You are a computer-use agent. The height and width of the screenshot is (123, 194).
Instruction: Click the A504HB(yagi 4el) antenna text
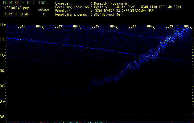click(109, 14)
